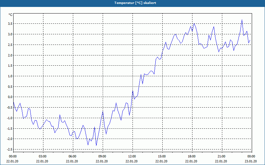Select the -2,0 Y-axis value
The image size is (265, 165).
point(10,139)
